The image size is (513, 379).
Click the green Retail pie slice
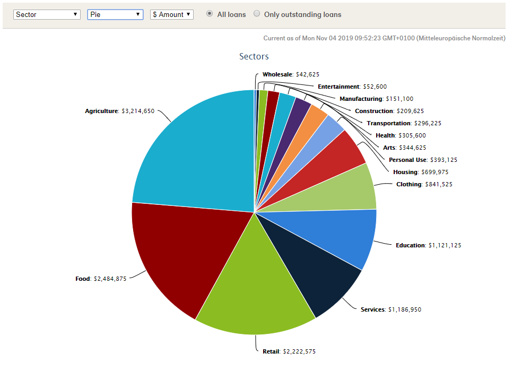coord(255,287)
